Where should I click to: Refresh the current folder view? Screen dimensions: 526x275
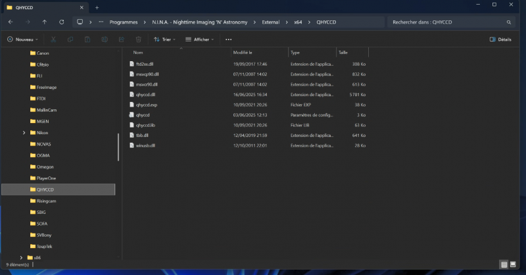[61, 22]
